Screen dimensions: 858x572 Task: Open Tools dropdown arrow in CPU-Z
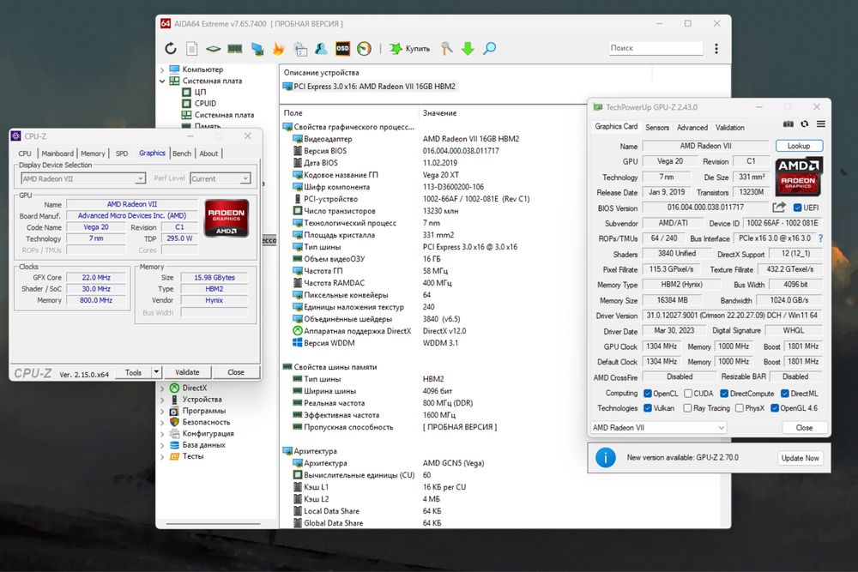156,372
